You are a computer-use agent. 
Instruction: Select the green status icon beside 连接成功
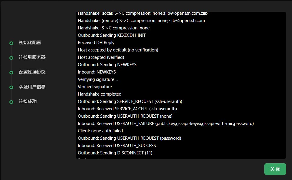tap(11, 101)
